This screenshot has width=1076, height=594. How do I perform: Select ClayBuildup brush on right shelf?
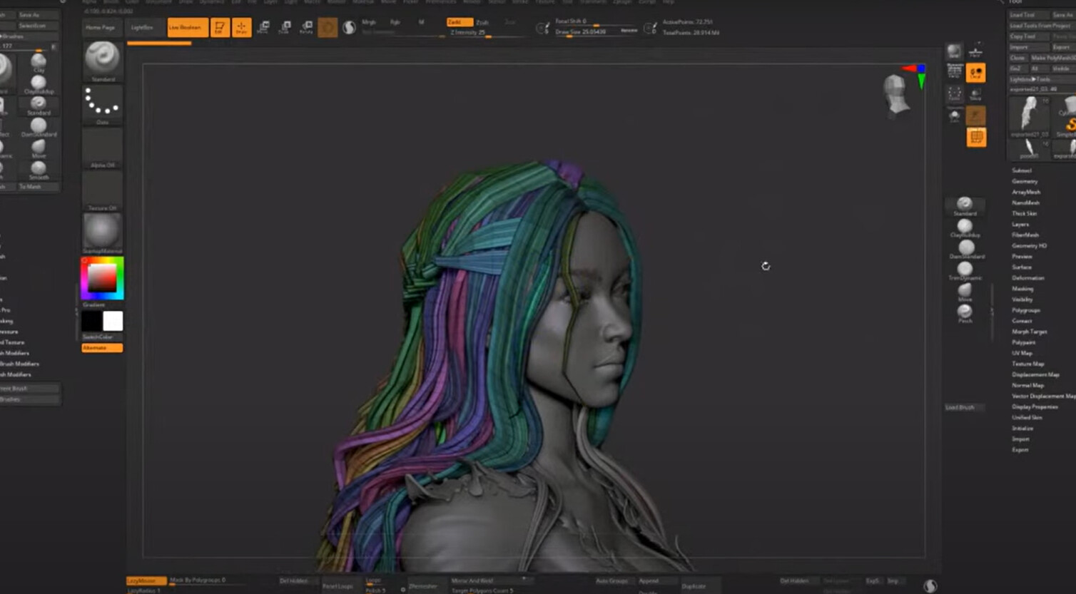tap(965, 228)
